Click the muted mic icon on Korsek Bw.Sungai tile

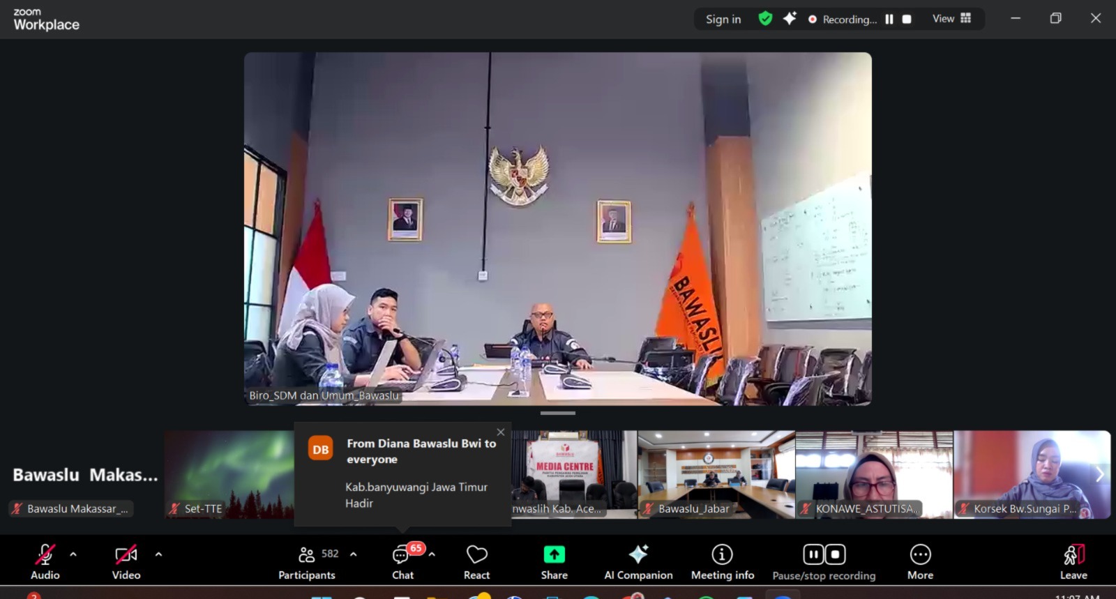pyautogui.click(x=965, y=509)
